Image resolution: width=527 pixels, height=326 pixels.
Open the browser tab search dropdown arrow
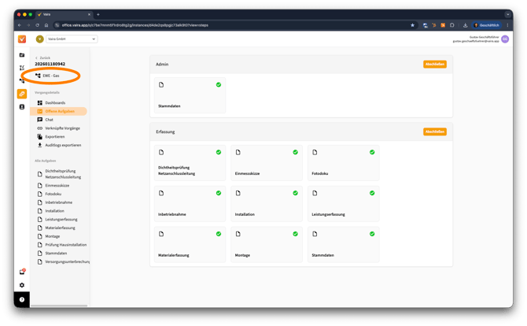tap(506, 14)
